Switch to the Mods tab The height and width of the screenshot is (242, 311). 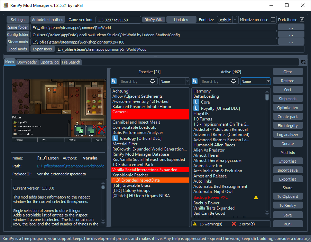click(x=10, y=62)
